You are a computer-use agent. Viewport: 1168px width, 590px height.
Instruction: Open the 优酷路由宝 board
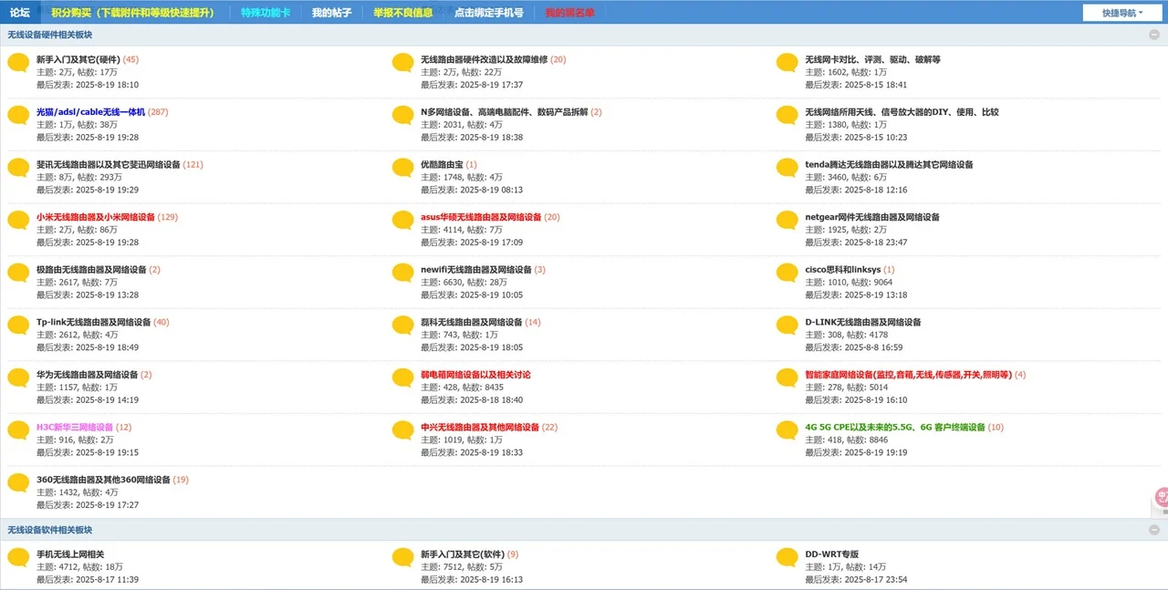442,165
